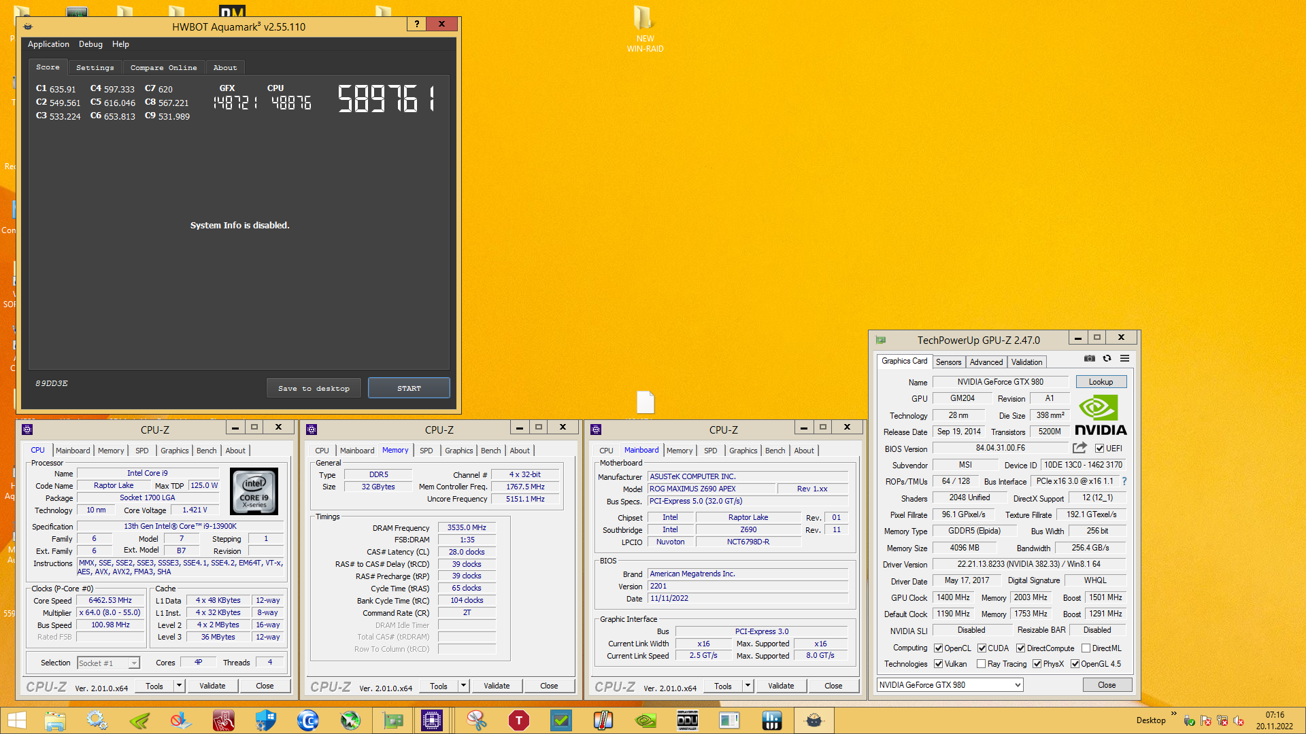The width and height of the screenshot is (1306, 734).
Task: Click the GPU-Z refresh icon
Action: 1107,358
